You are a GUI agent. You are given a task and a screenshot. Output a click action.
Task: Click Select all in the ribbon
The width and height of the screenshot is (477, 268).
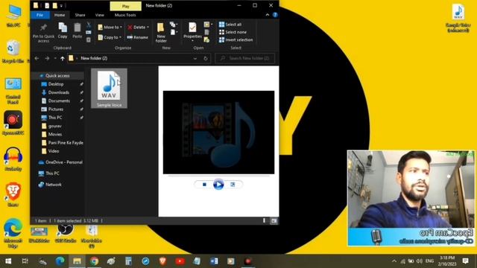coord(230,25)
